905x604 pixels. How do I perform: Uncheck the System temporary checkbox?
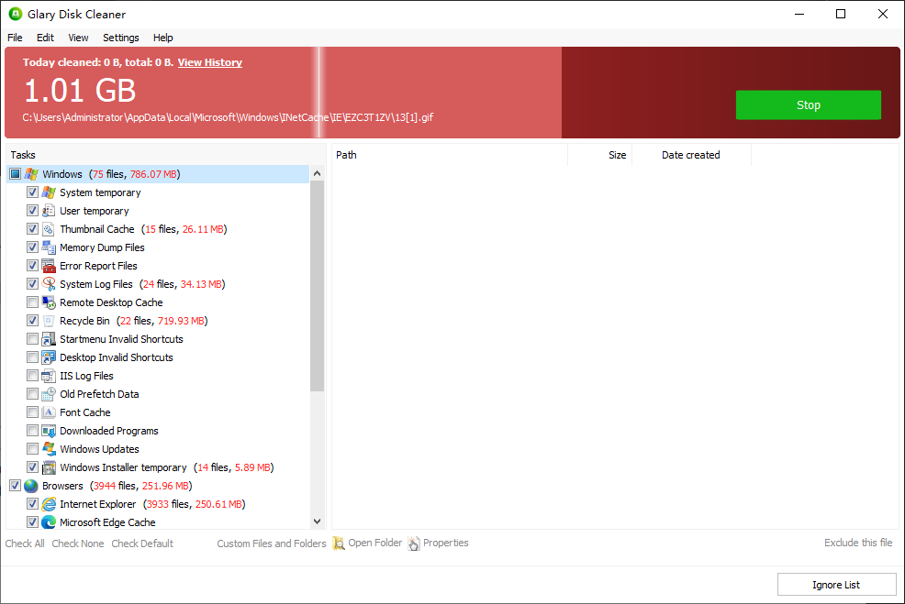(x=32, y=192)
